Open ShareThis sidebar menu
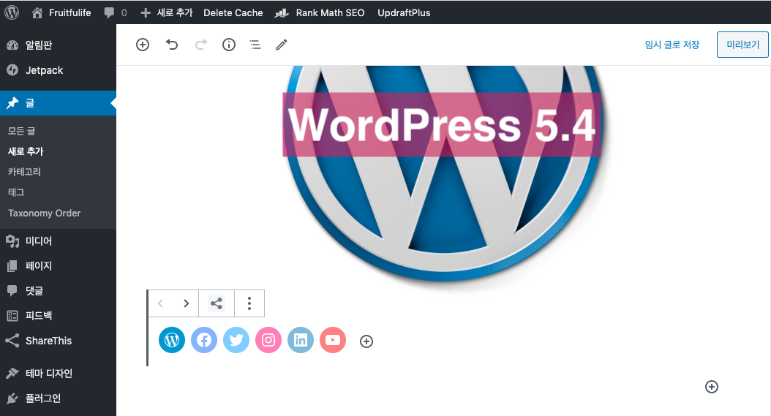771x416 pixels. 58,341
